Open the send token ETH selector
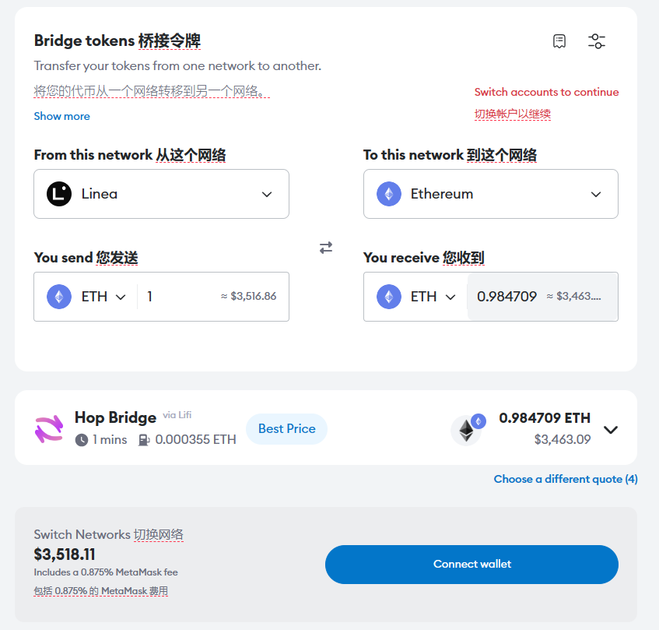The image size is (659, 630). tap(86, 297)
